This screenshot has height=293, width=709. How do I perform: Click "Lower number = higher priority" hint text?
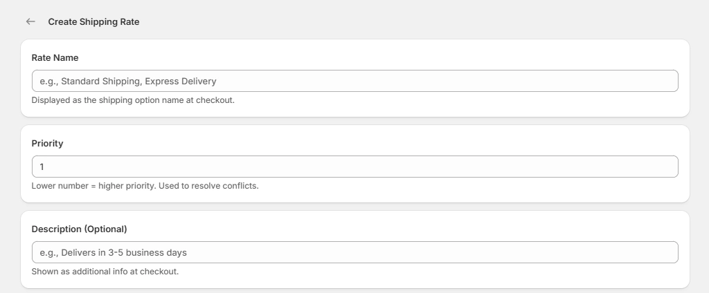[93, 186]
